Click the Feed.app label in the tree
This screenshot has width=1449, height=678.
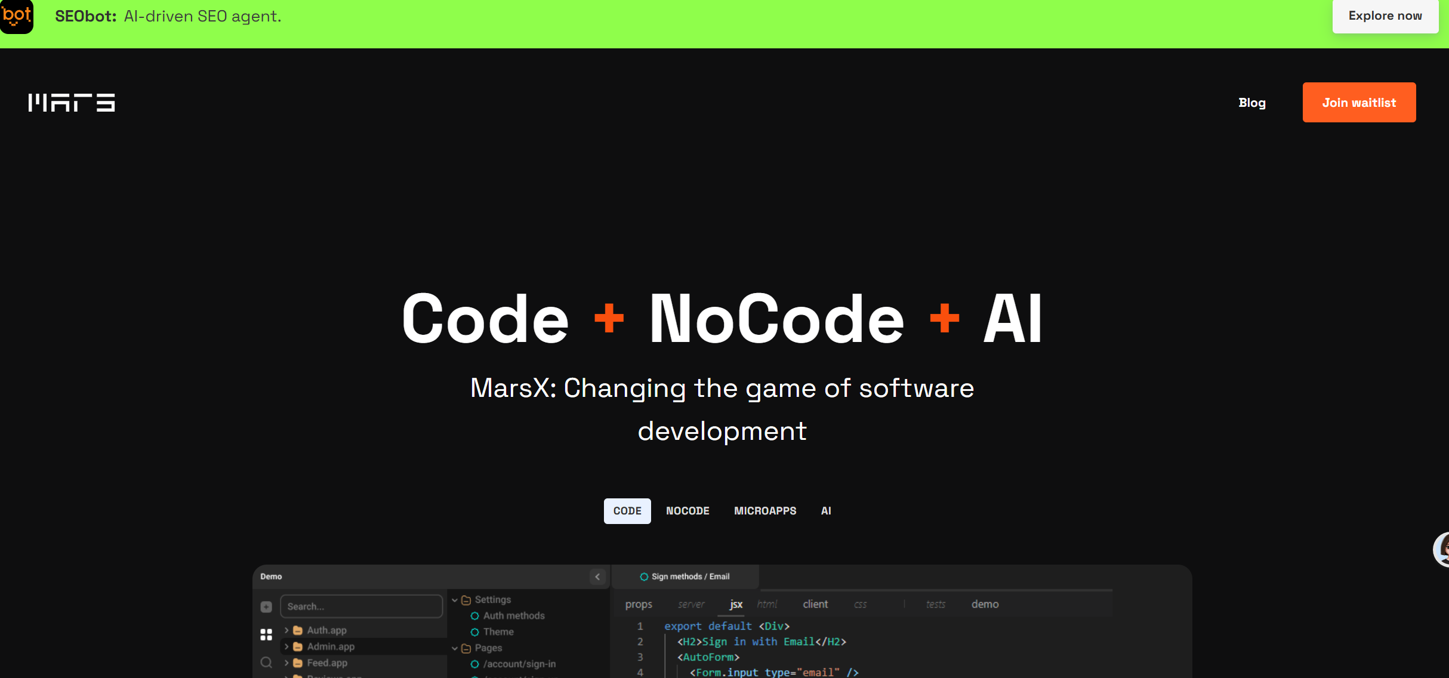(x=327, y=663)
